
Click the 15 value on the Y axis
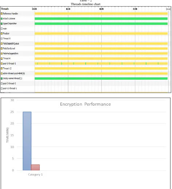(12, 135)
